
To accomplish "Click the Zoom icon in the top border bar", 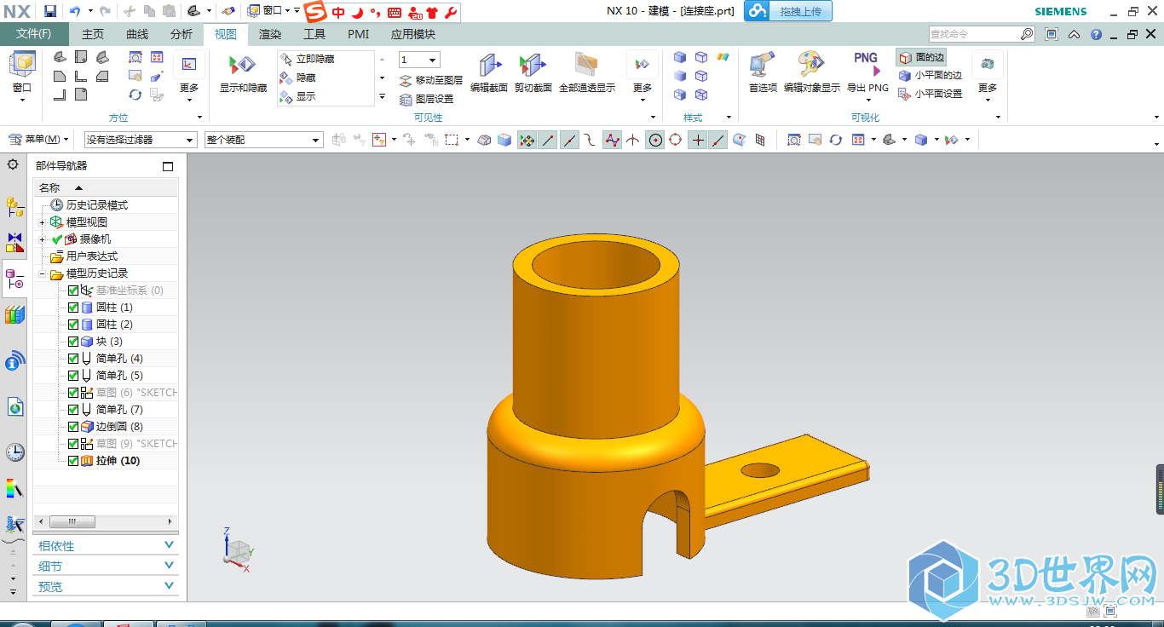I will coord(793,140).
